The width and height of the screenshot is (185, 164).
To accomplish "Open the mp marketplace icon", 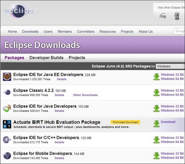I will 163,16.
